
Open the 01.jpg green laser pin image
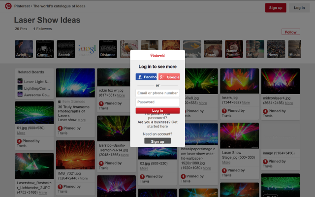pos(34,113)
